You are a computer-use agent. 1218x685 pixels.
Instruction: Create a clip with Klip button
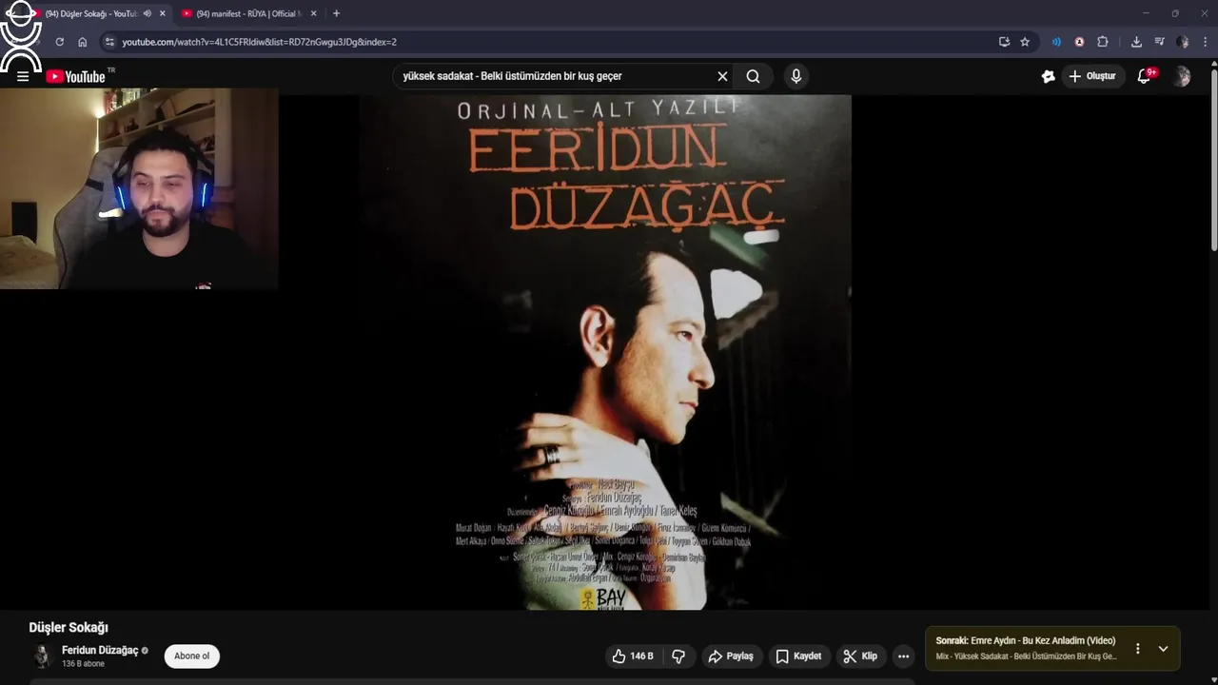(860, 656)
